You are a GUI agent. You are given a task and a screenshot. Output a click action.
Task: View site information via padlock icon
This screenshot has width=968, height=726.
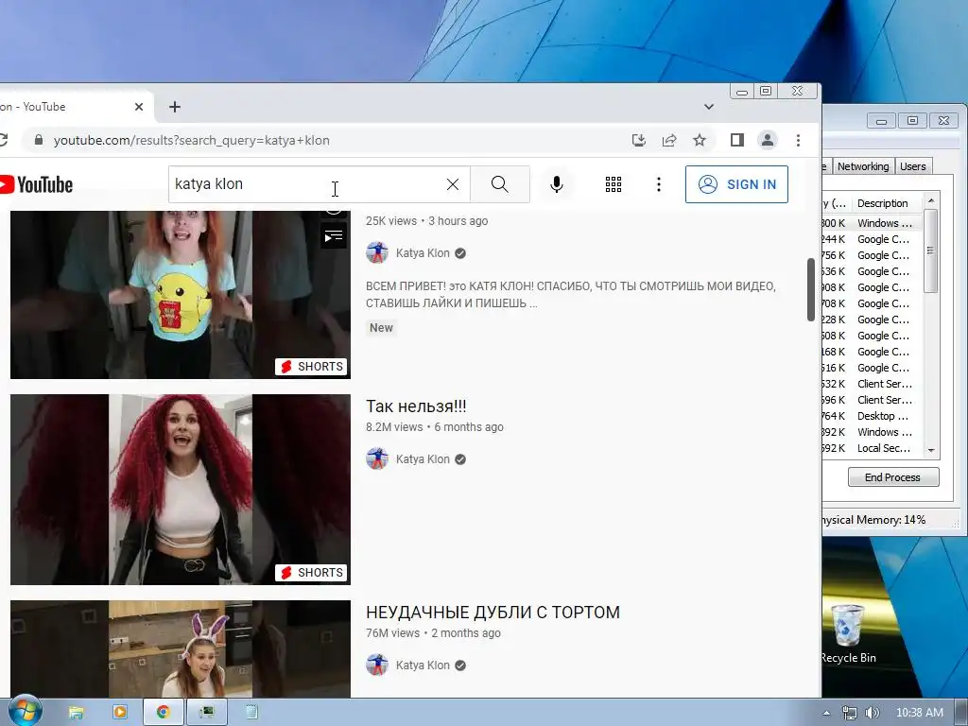point(38,140)
